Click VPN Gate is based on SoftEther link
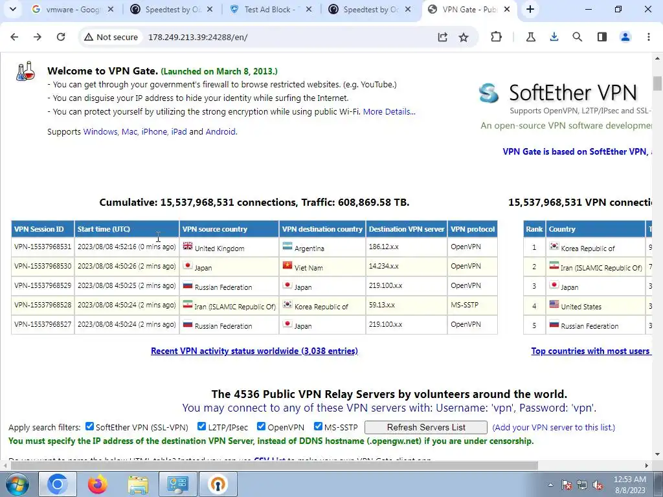This screenshot has width=663, height=497. pos(577,151)
